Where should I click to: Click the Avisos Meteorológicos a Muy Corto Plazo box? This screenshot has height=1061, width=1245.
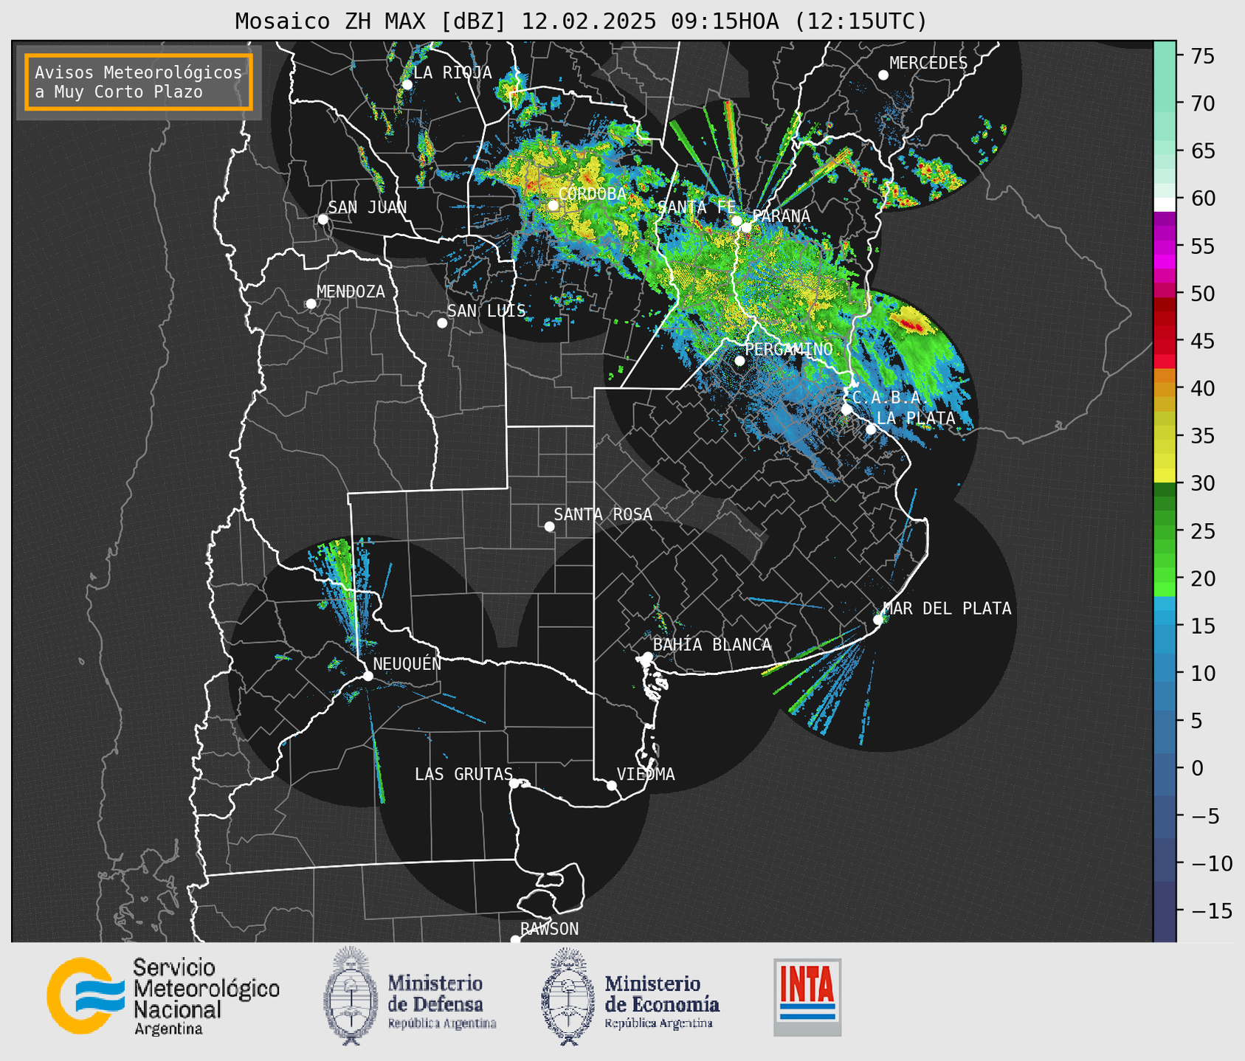139,82
